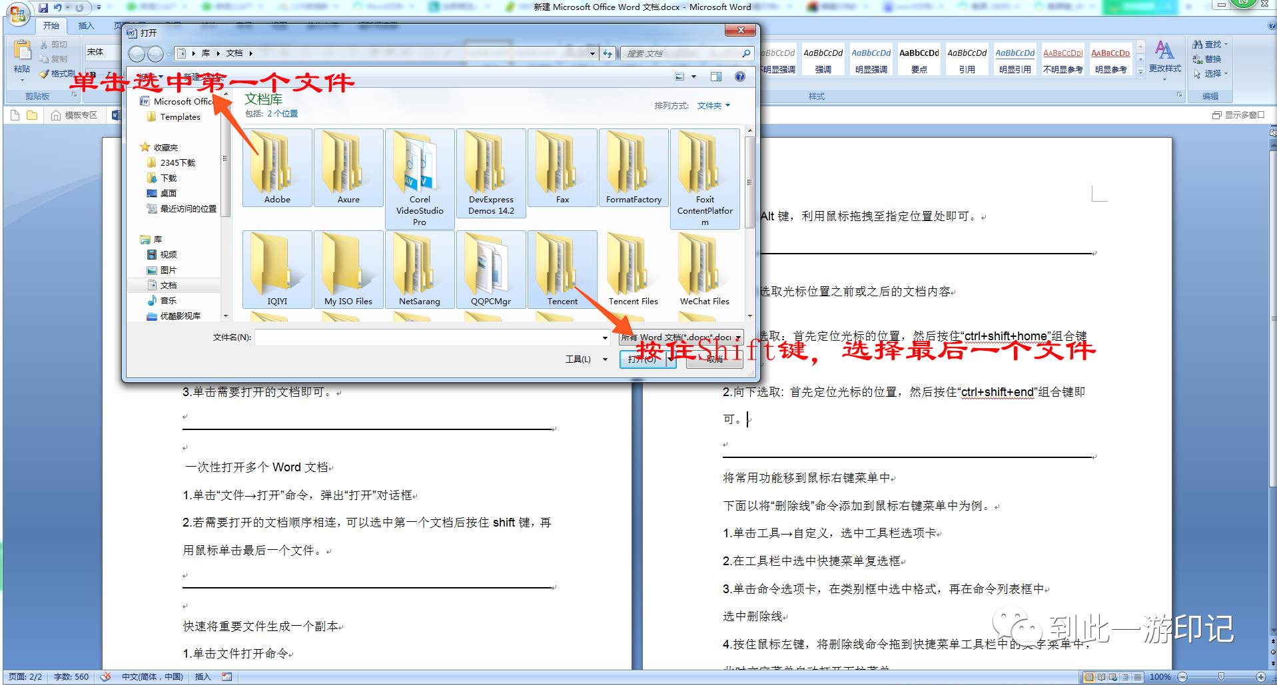Click the round Office button in Word
Screen dimensions: 1277x685
[x=18, y=13]
